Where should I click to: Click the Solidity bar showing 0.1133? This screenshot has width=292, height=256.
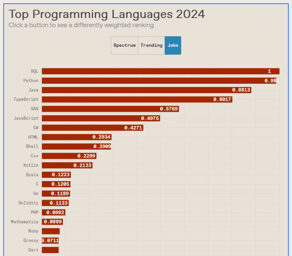(x=55, y=203)
